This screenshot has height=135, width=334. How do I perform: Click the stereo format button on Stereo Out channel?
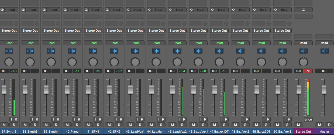click(x=303, y=10)
